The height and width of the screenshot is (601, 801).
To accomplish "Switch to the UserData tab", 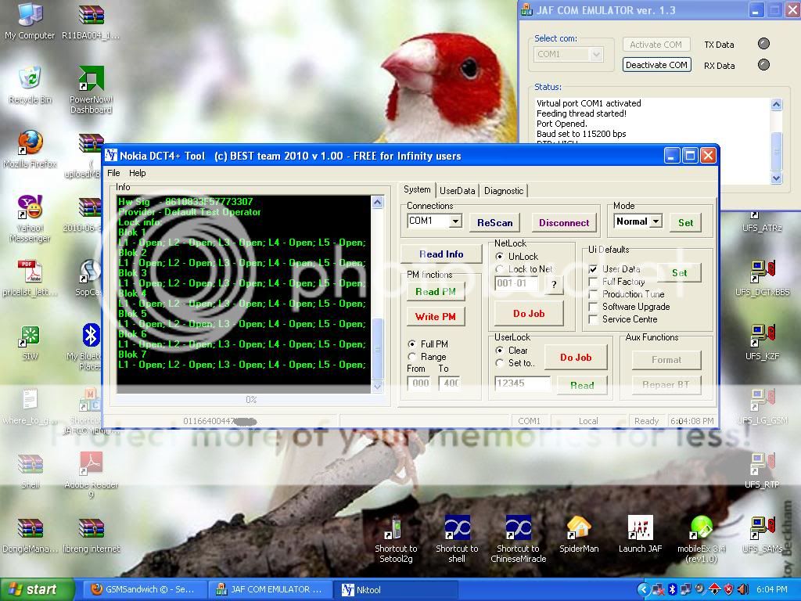I will [457, 190].
